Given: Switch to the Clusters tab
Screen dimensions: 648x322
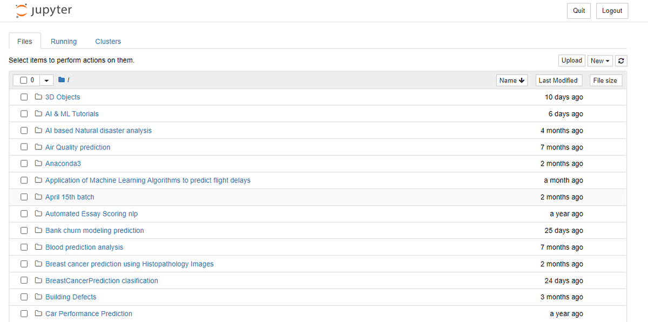Looking at the screenshot, I should tap(108, 41).
